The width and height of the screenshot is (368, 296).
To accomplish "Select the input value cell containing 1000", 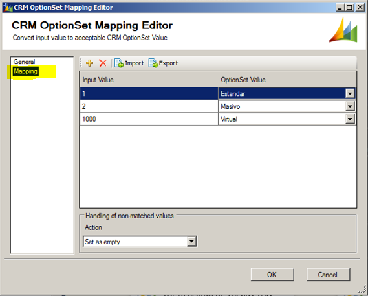I will (x=149, y=119).
